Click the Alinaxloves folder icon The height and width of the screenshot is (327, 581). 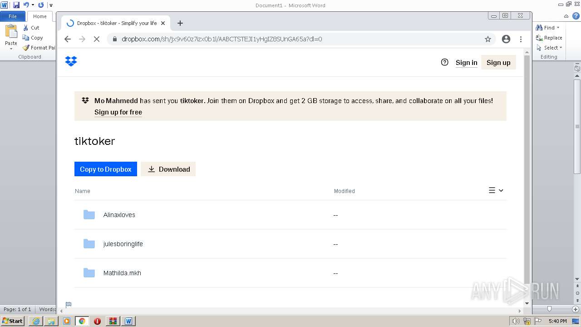pyautogui.click(x=89, y=215)
